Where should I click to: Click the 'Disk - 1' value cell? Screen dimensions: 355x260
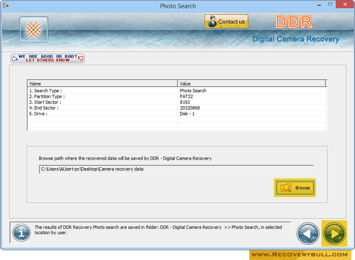[187, 114]
